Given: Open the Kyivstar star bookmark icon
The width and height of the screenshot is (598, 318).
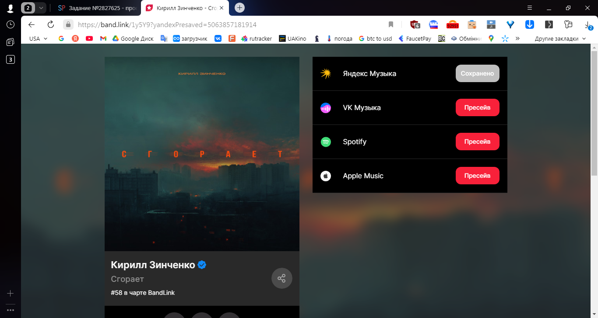Looking at the screenshot, I should click(x=505, y=38).
